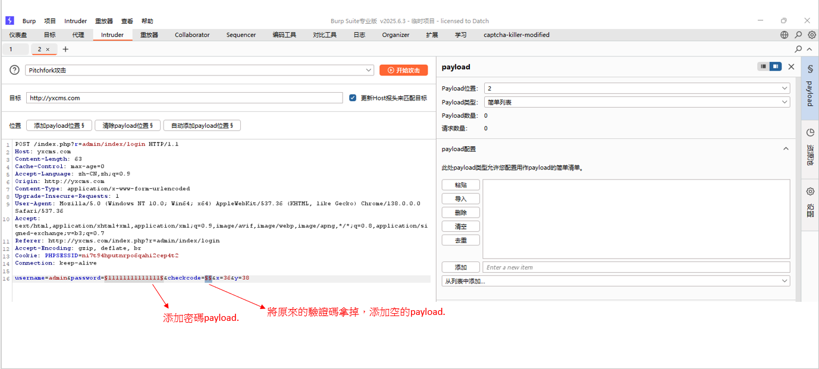This screenshot has width=819, height=369.
Task: Open the add-from-list dropdown
Action: click(x=616, y=281)
